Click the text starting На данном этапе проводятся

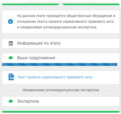(x=66, y=22)
